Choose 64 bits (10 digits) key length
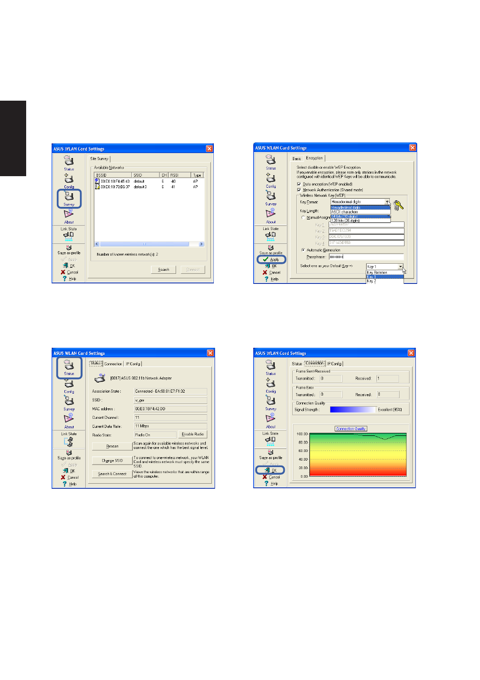The width and height of the screenshot is (480, 680). click(360, 216)
